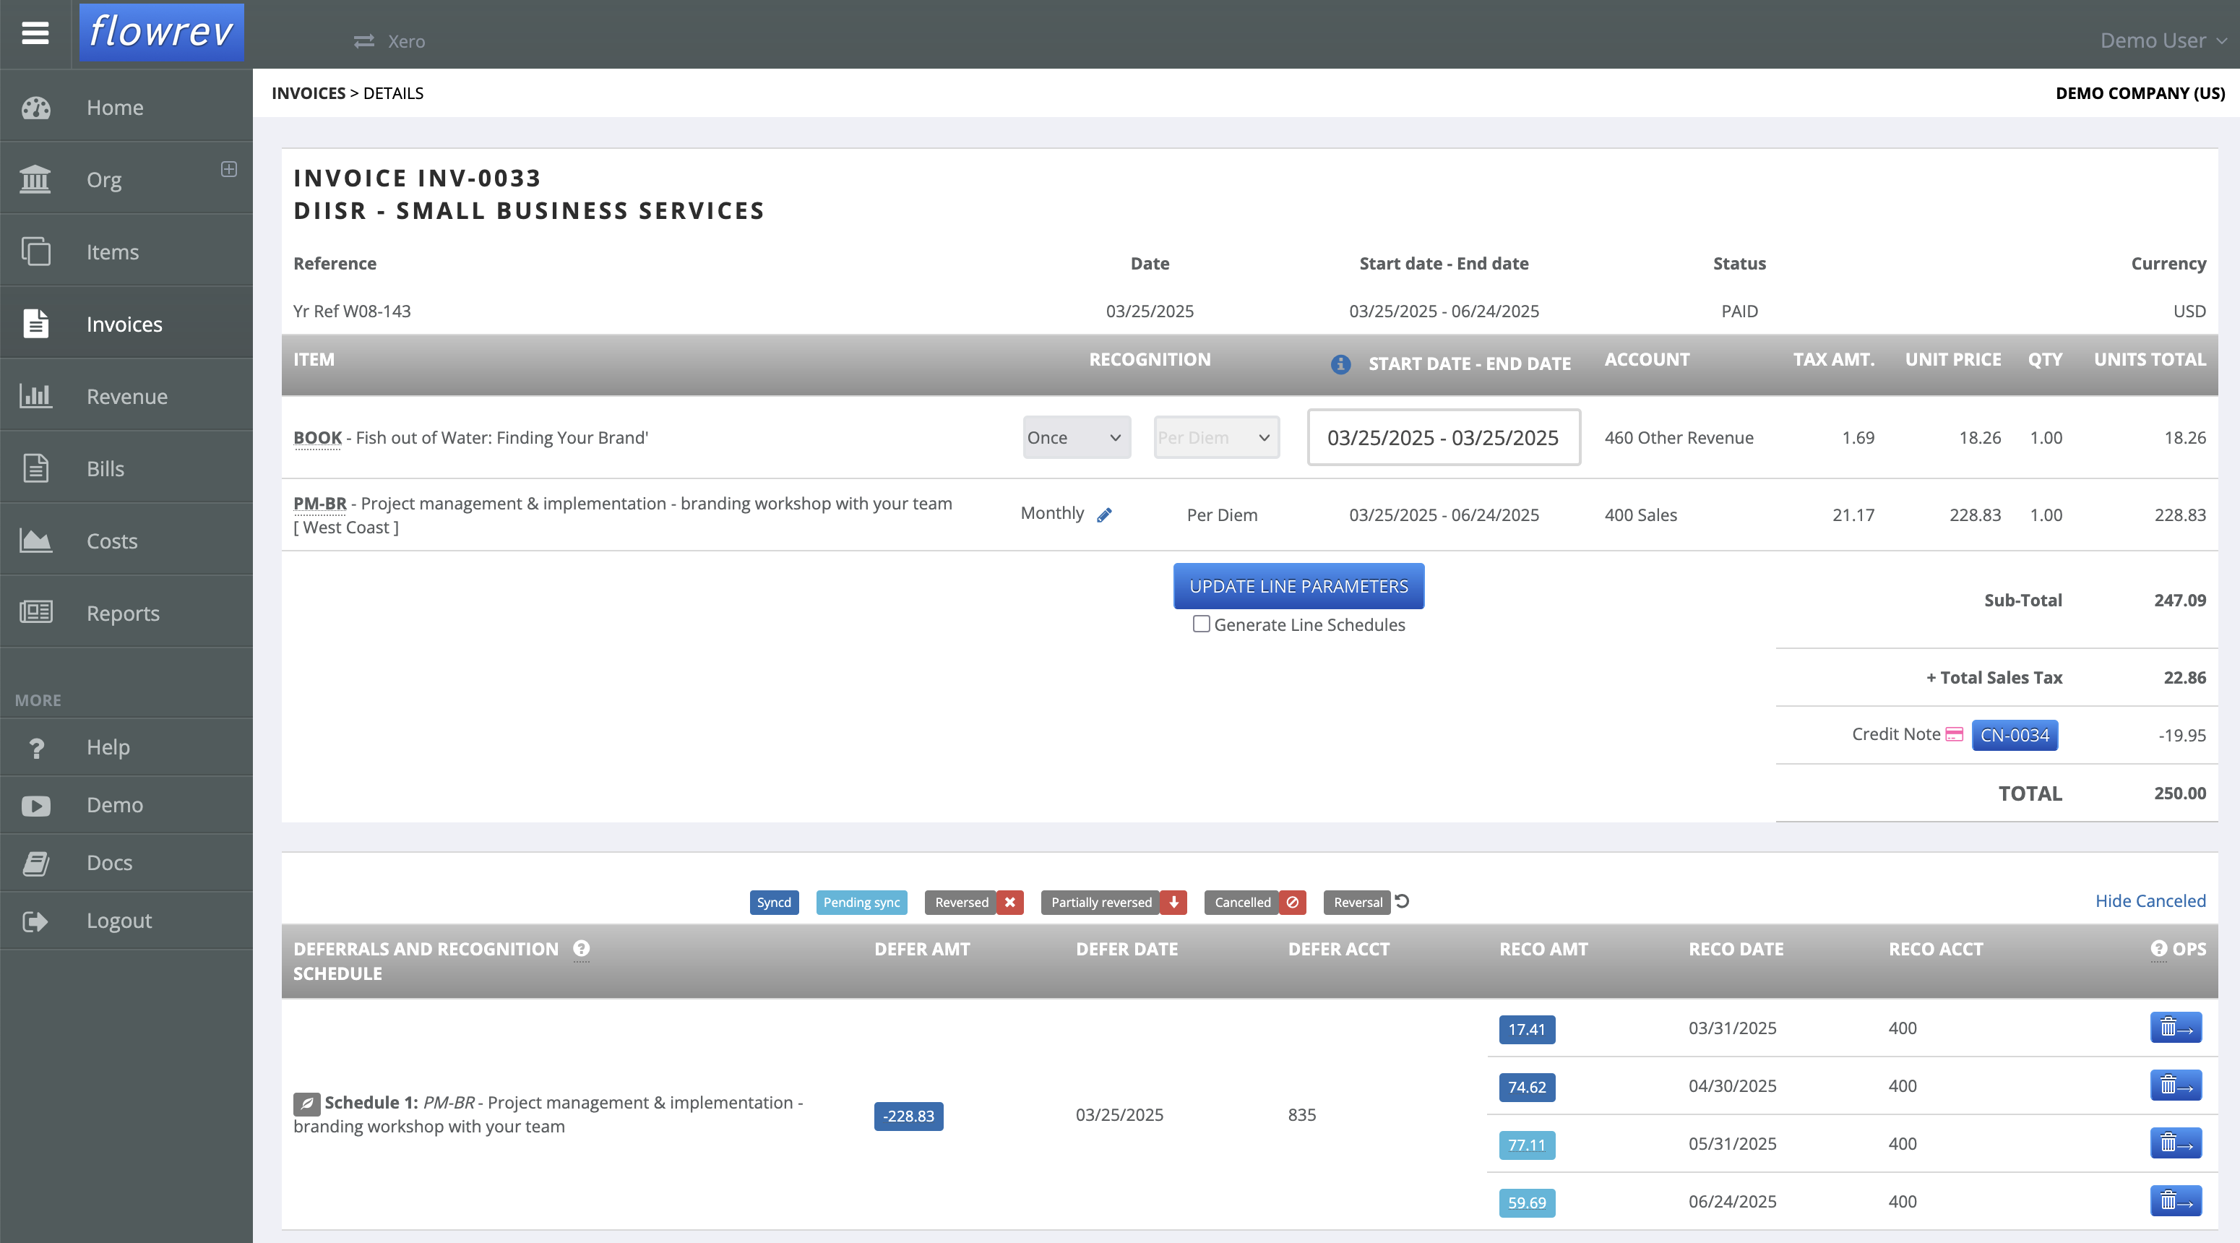Click the BOOK line date range field

pos(1442,437)
